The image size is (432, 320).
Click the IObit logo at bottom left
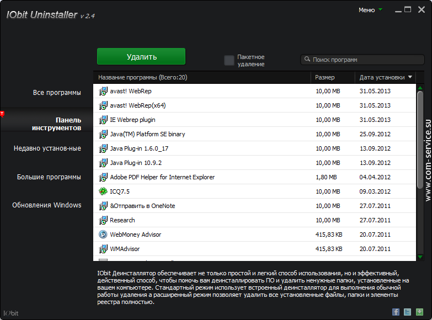(x=10, y=313)
